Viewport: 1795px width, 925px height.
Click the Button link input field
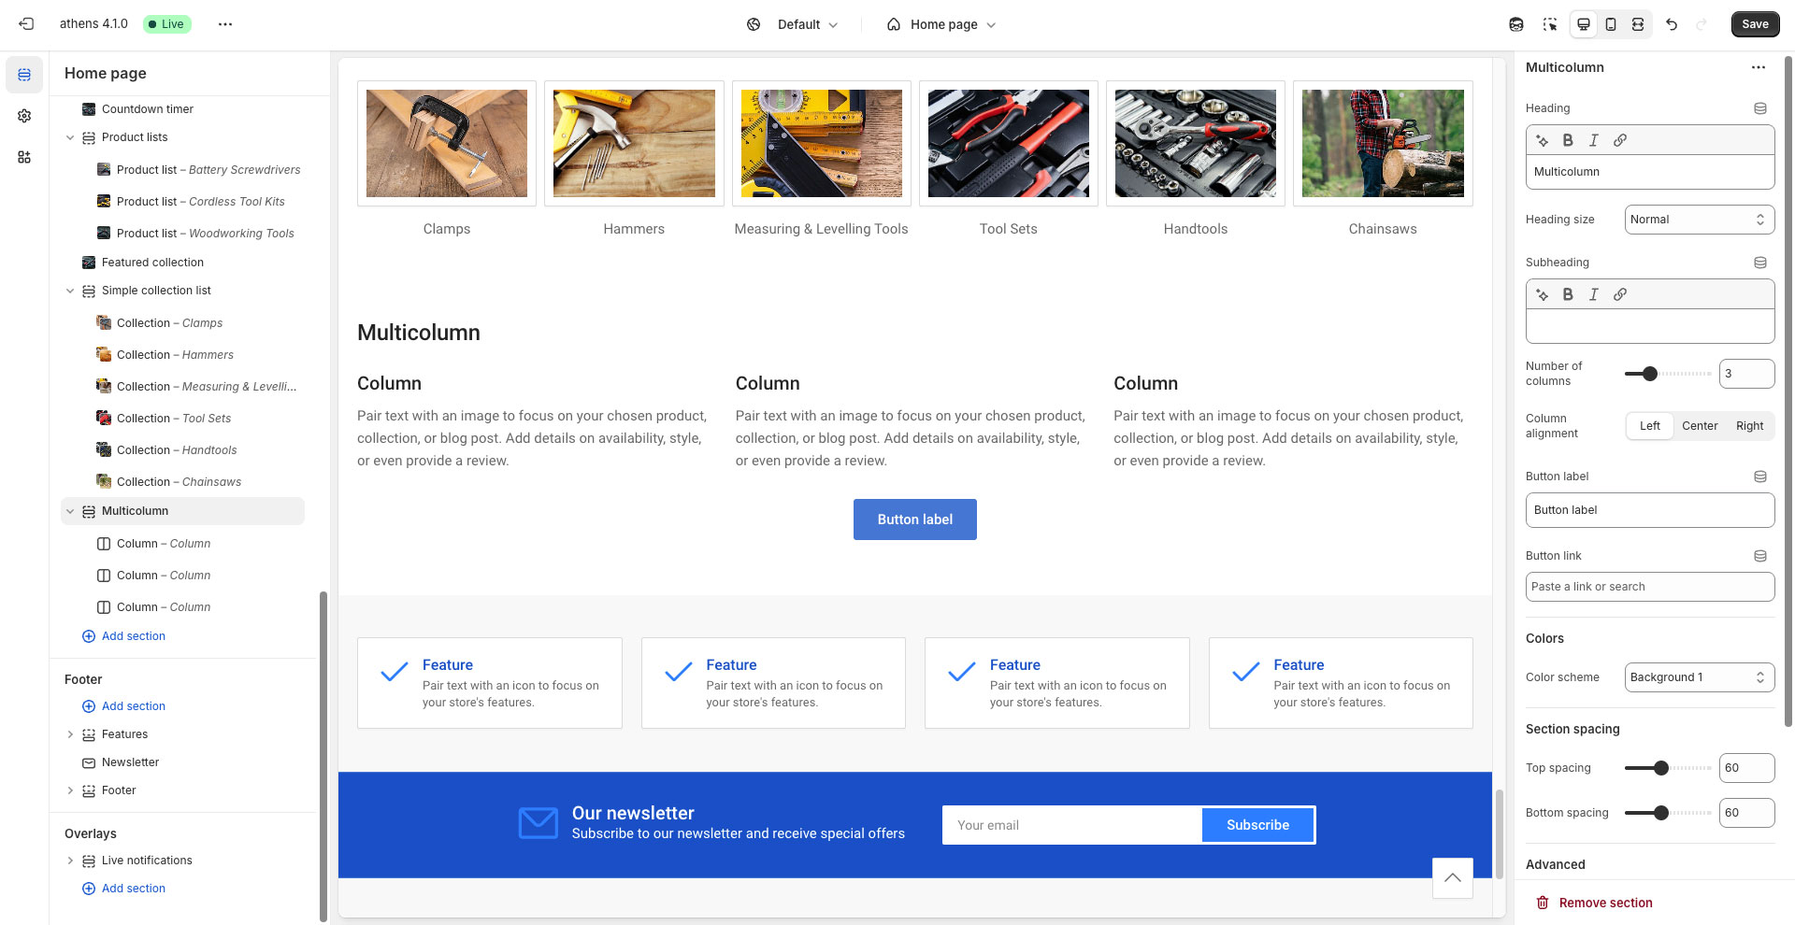click(x=1649, y=587)
